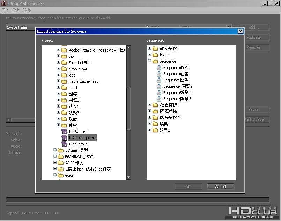
Task: Click the Ok button in the import dialog
Action: click(x=188, y=187)
